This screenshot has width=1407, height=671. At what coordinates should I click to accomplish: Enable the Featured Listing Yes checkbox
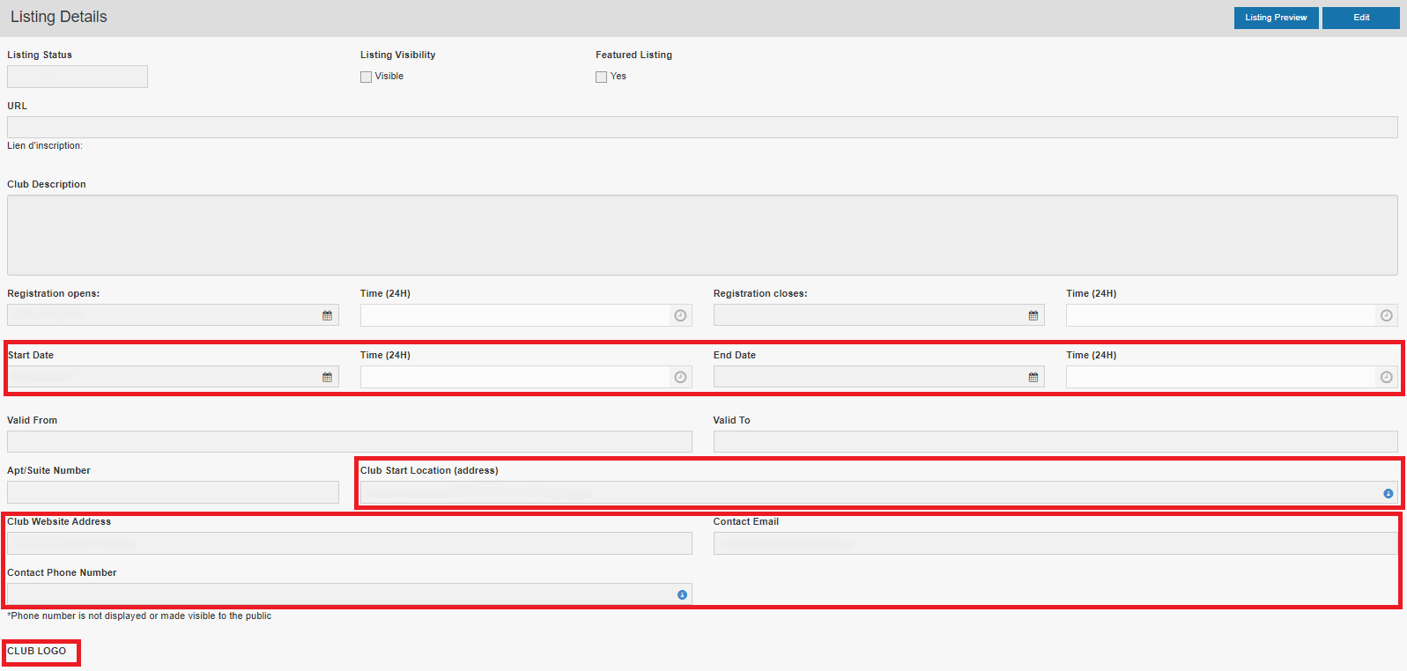601,77
